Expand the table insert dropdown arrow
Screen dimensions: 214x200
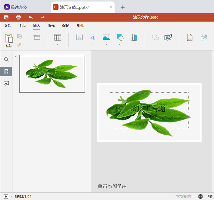point(58,44)
